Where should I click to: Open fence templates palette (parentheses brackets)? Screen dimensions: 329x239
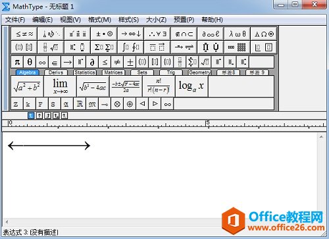tap(24, 47)
